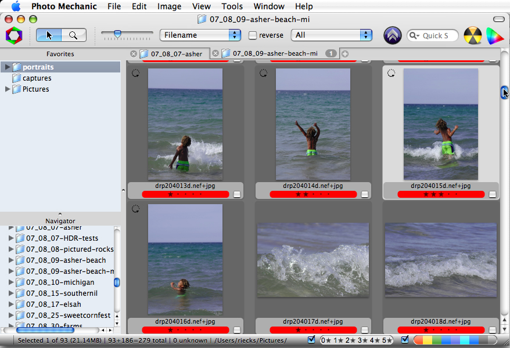The image size is (510, 348).
Task: Click in the Quick Search field
Action: 436,35
